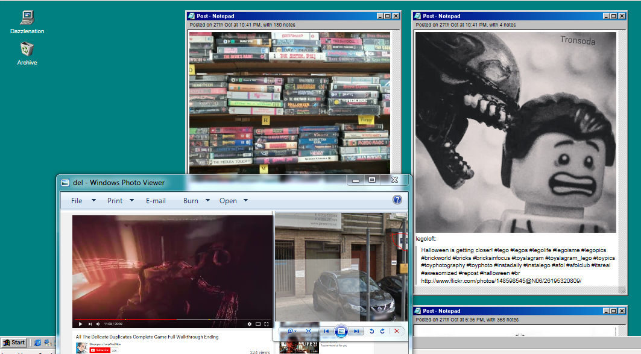Maximize the VHS tapes Notepad window
Image resolution: width=641 pixels, height=354 pixels.
tap(388, 16)
